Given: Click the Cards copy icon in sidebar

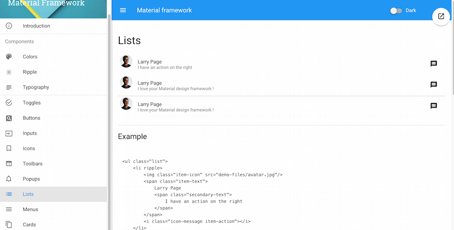Looking at the screenshot, I should (9, 225).
